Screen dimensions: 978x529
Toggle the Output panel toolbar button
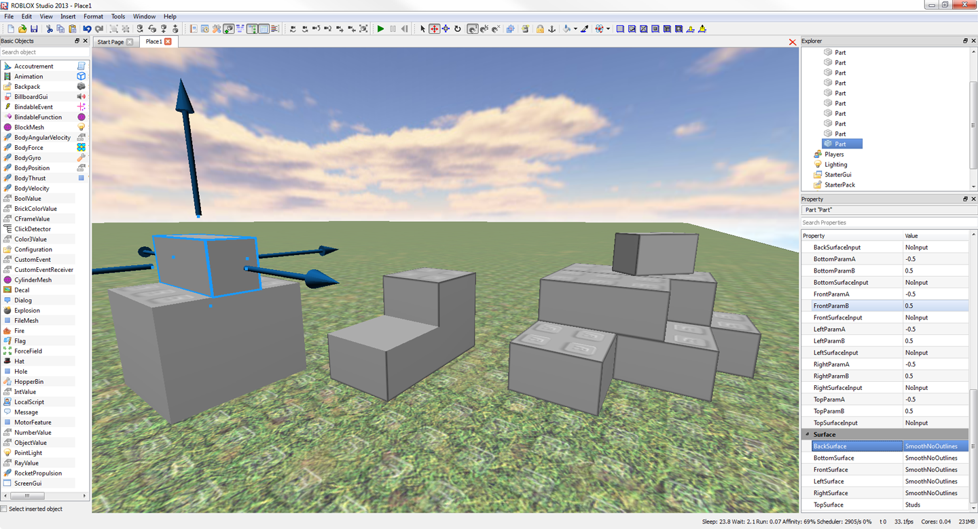coord(274,29)
